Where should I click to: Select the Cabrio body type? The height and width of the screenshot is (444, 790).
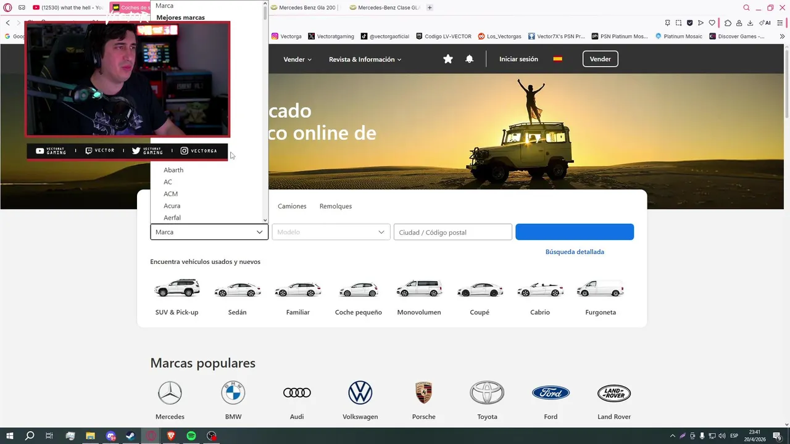[540, 297]
